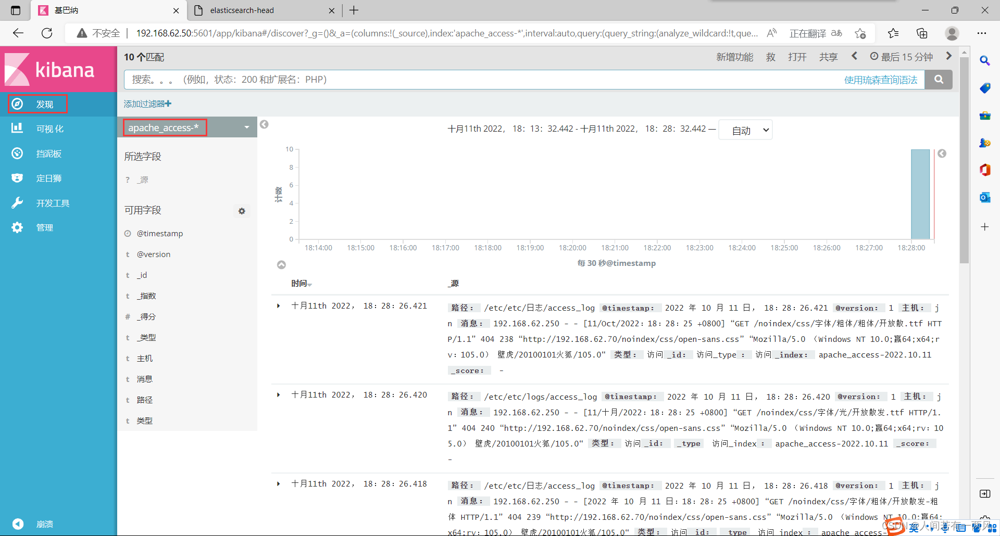
Task: Switch to the 基巴纳 browser tab
Action: point(109,10)
